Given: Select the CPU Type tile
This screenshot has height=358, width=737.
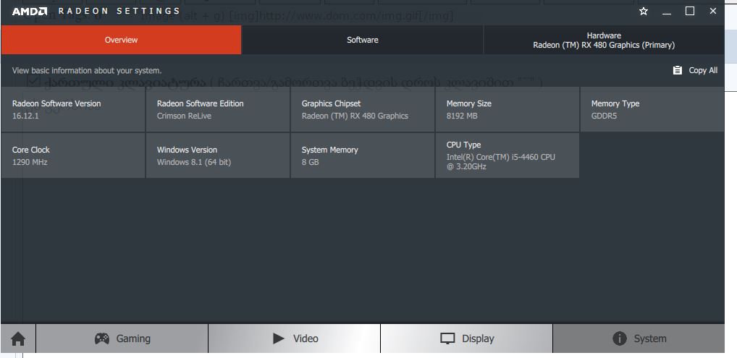Looking at the screenshot, I should coord(508,155).
